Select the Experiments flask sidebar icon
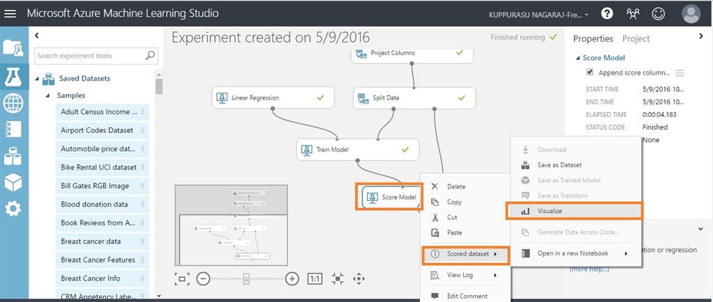 (x=13, y=76)
